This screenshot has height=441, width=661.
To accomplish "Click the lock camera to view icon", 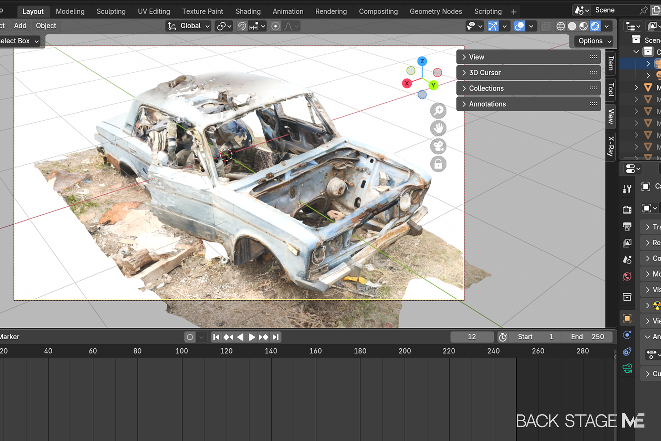I will (x=438, y=164).
